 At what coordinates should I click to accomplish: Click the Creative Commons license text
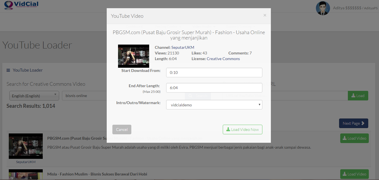click(x=223, y=59)
